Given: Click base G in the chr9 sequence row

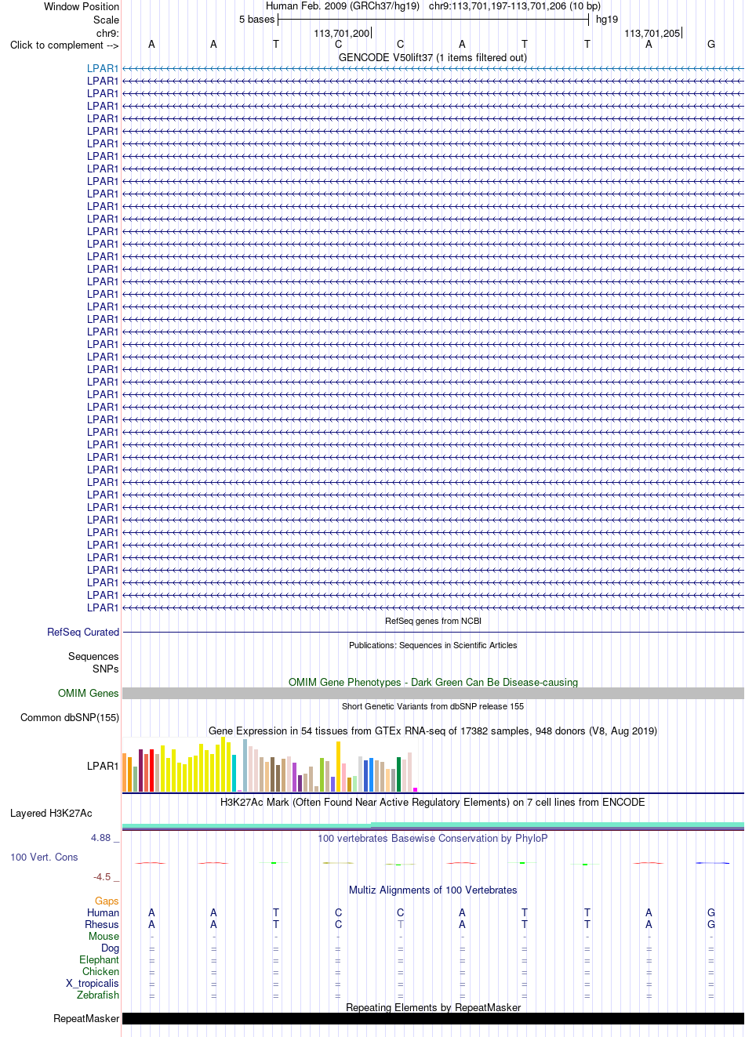Looking at the screenshot, I should point(711,44).
